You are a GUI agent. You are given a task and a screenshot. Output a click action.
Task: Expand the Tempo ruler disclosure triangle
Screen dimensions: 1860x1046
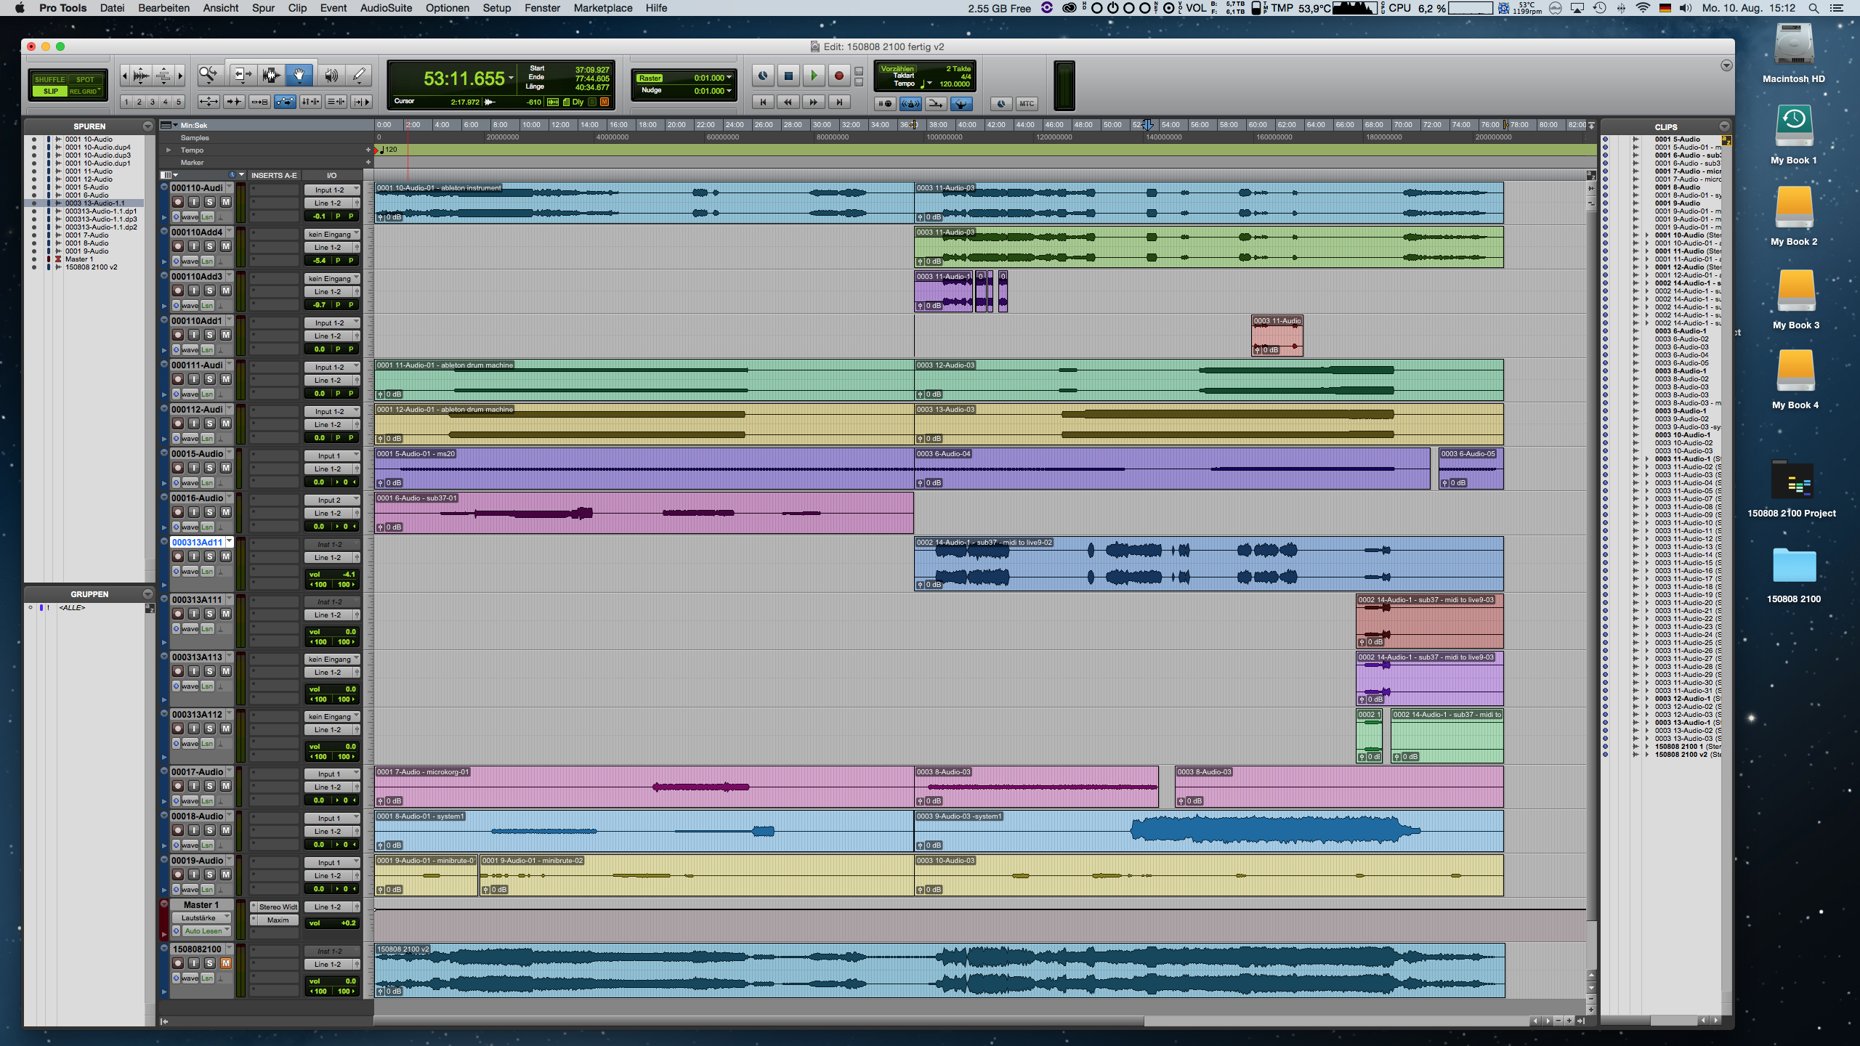click(169, 150)
